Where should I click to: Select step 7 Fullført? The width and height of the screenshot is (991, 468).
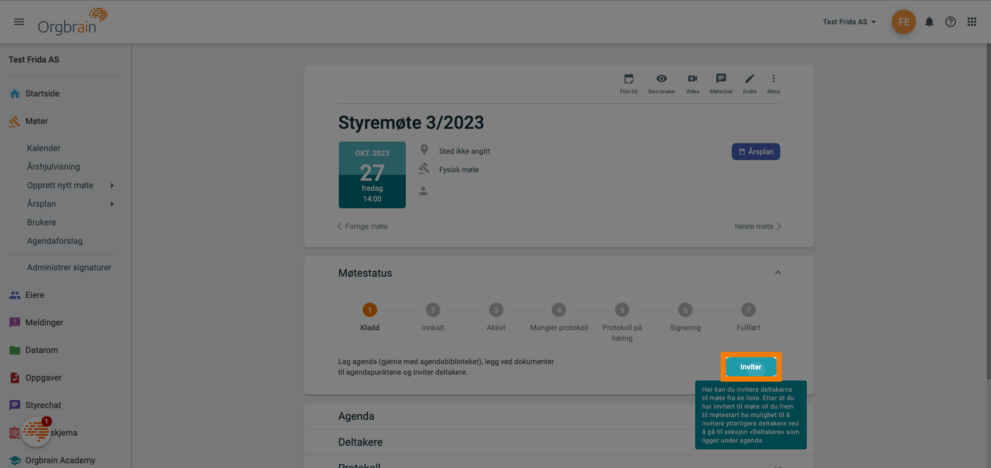point(748,317)
